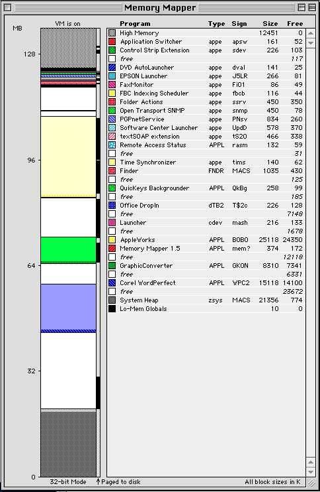This screenshot has width=320, height=492.
Task: Click the Program column header
Action: click(x=135, y=24)
